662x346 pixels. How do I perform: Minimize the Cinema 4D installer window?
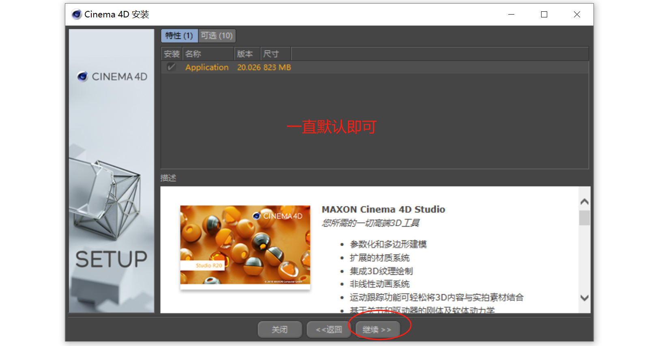pyautogui.click(x=511, y=15)
